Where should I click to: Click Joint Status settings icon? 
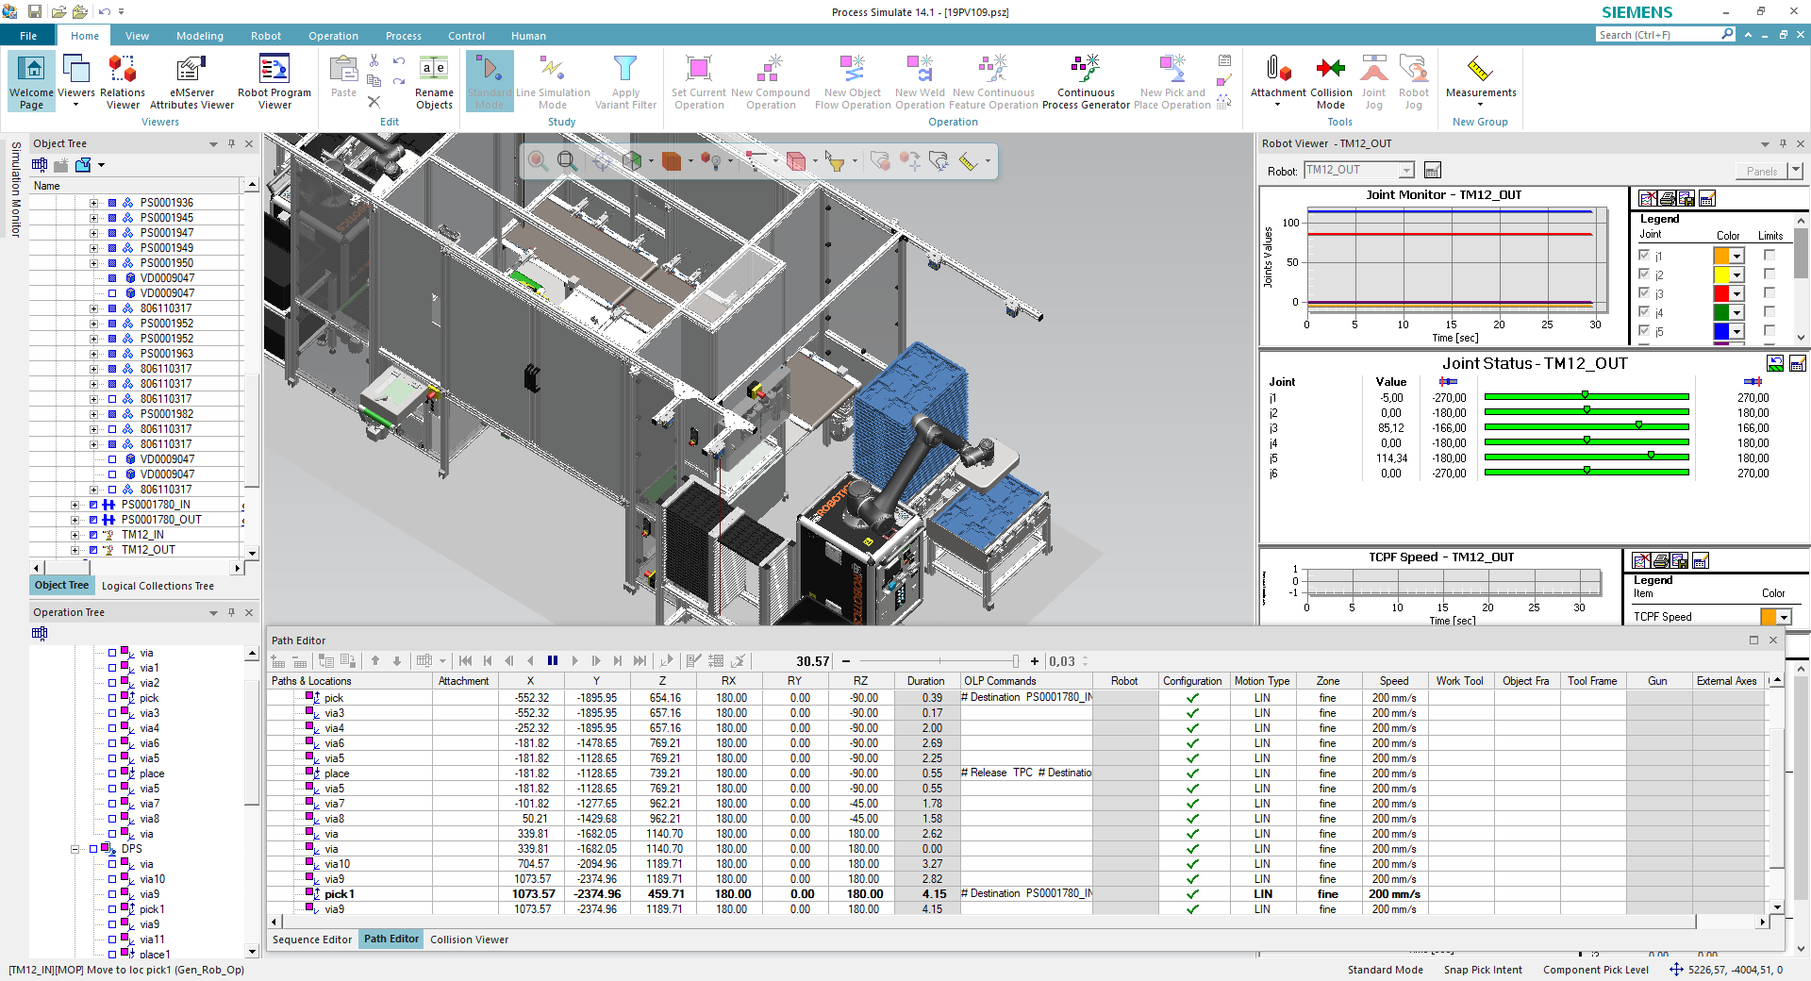1798,363
